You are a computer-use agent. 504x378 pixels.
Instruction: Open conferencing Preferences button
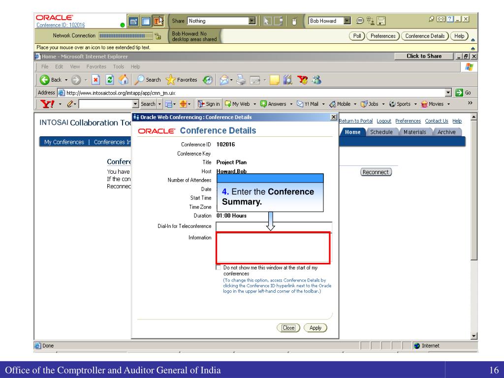pos(383,36)
